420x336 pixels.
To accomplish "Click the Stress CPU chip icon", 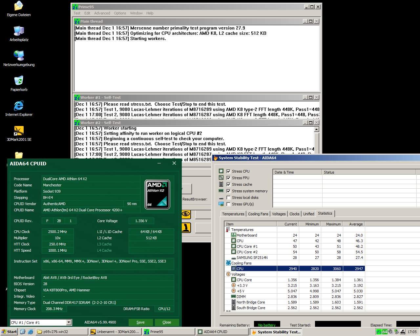I will click(221, 171).
